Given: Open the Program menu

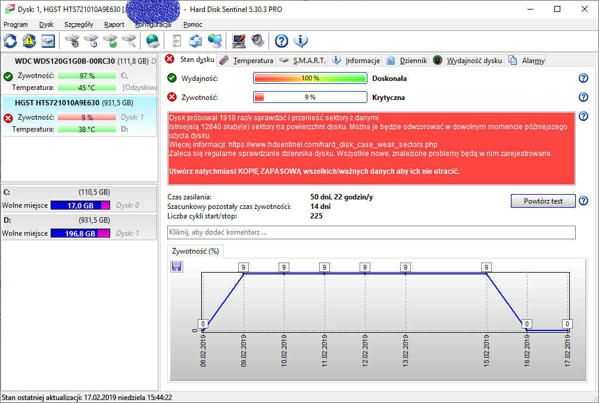Looking at the screenshot, I should 15,24.
